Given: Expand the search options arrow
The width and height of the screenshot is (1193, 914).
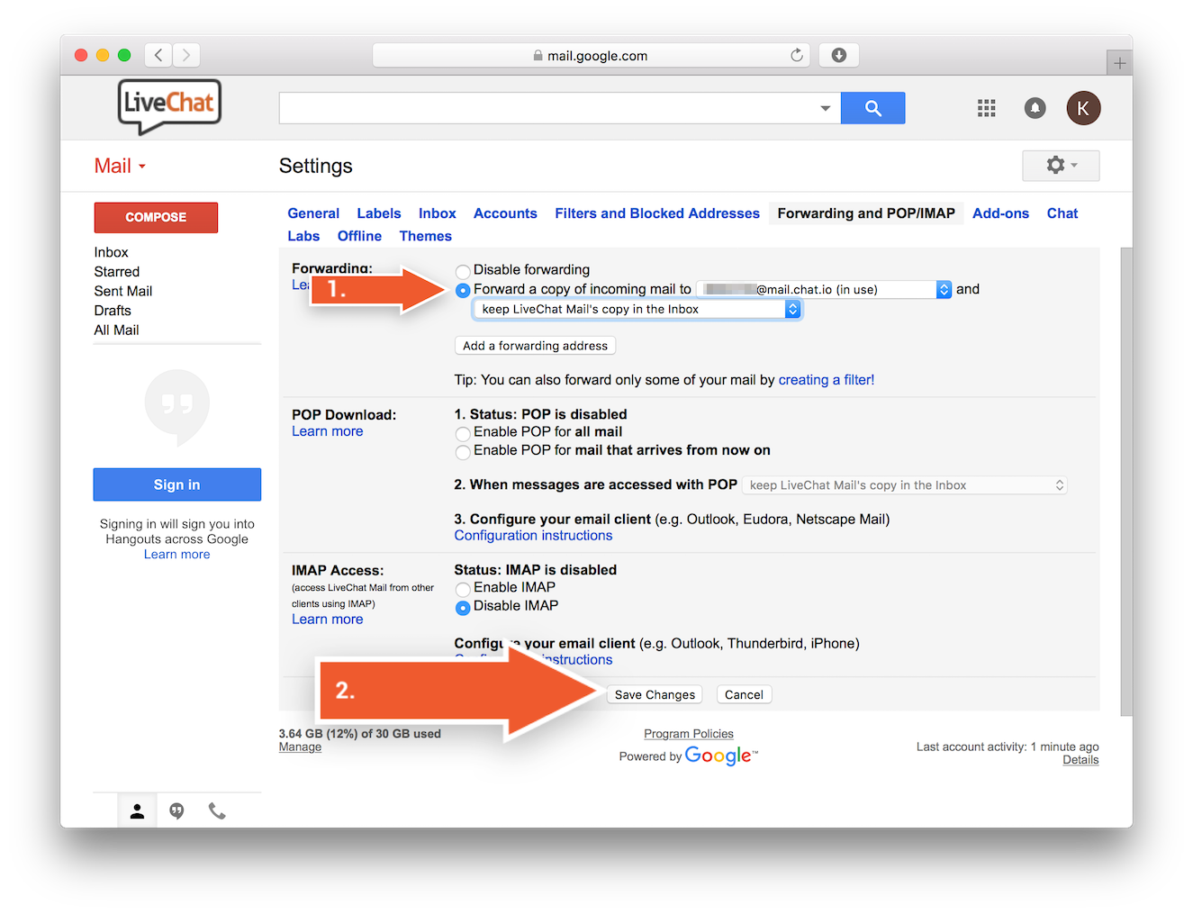Looking at the screenshot, I should point(825,108).
